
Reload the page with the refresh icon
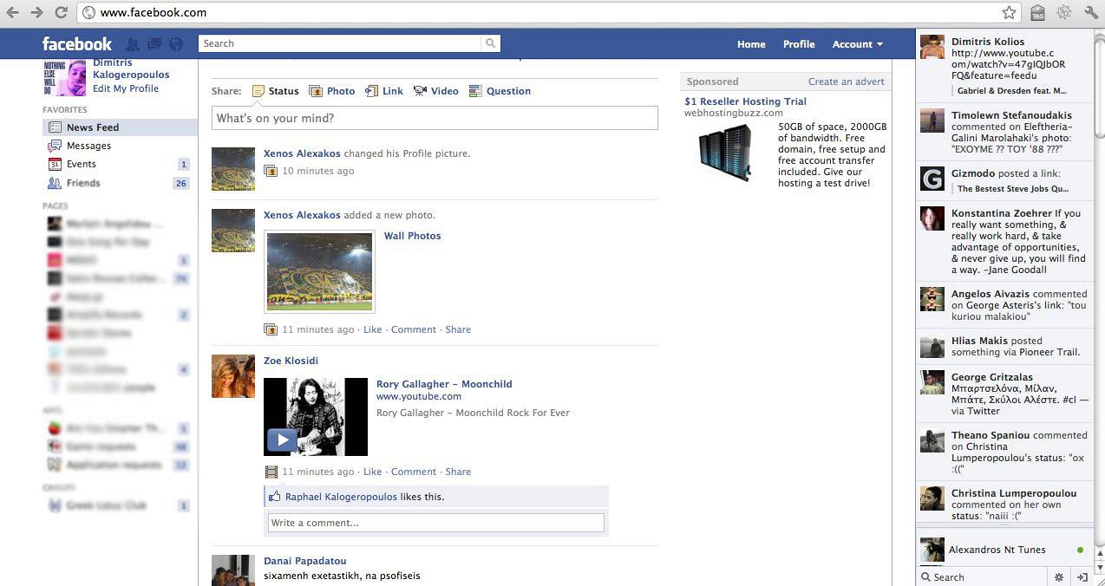pos(61,12)
